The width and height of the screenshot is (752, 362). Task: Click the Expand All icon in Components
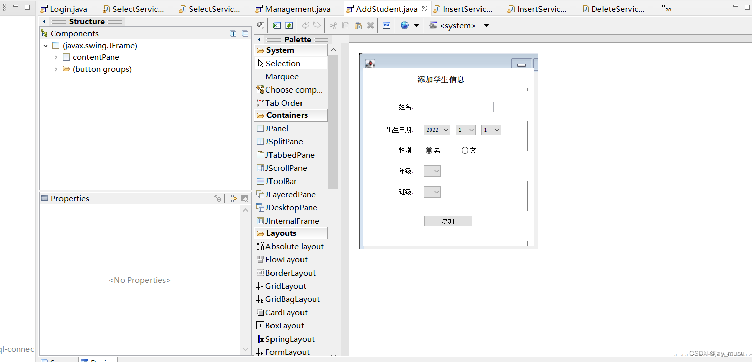click(x=233, y=34)
